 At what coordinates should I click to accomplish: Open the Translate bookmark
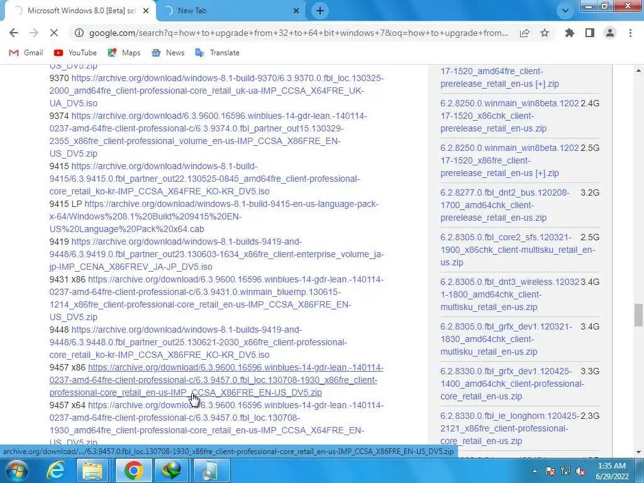[217, 53]
